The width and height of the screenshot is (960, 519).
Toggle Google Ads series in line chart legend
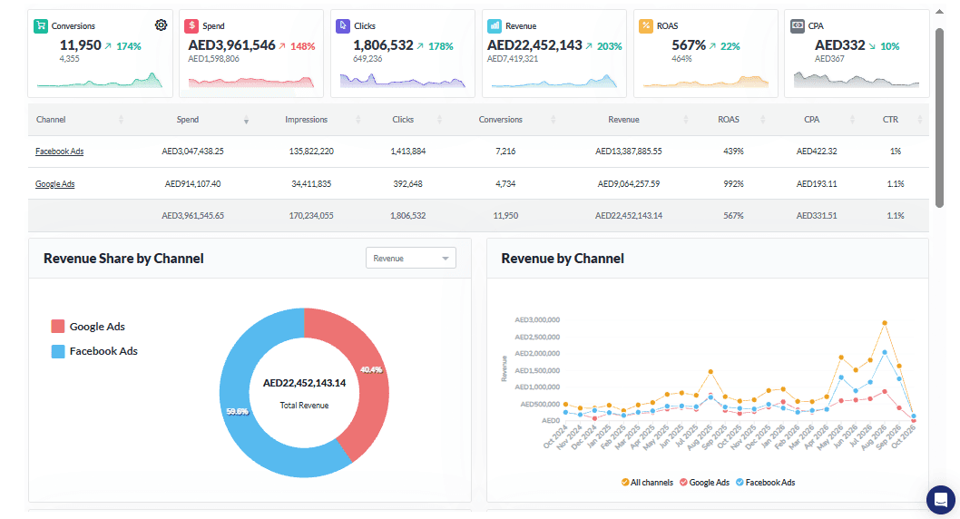[x=705, y=483]
